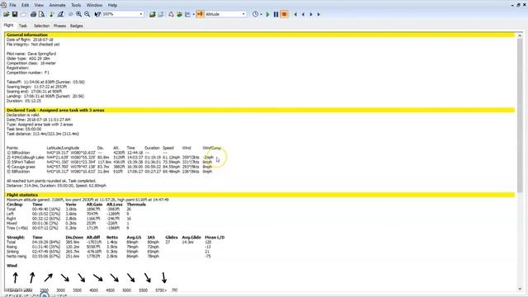
Task: Open the View menu
Action: tap(39, 5)
